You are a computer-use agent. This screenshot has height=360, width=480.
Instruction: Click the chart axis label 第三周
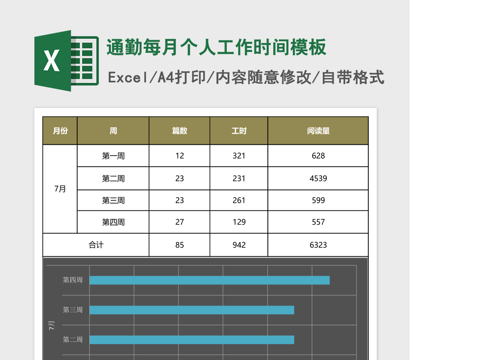[73, 310]
